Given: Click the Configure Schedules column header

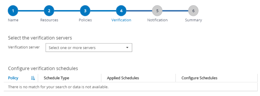Looking at the screenshot, I should 199,78.
